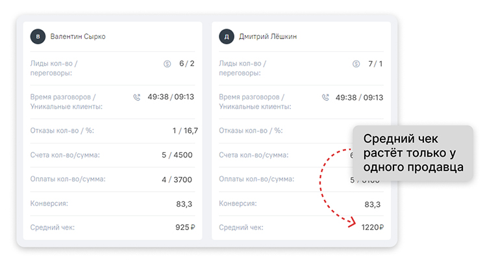Click Валентин Сырко avatar icon
The width and height of the screenshot is (487, 275).
(38, 36)
